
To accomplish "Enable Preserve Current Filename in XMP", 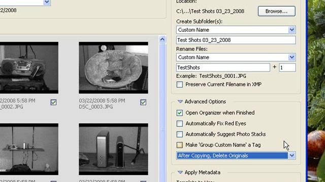I will pos(179,84).
